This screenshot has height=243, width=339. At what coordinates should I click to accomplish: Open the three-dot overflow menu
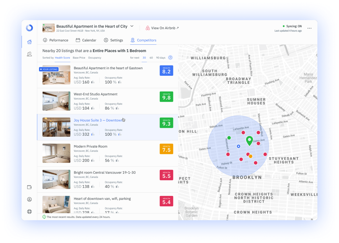309,28
